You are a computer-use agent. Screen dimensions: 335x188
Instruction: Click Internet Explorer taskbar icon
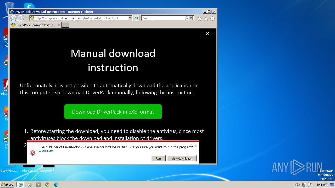point(21,185)
